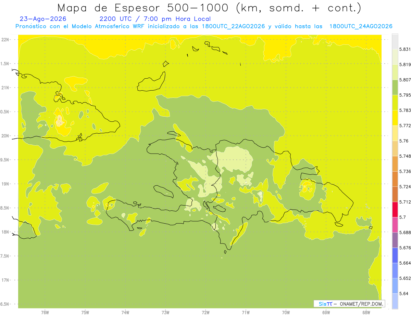Image resolution: width=411 pixels, height=317 pixels.
Task: Click the "76W" longitude label
Action: 45,312
